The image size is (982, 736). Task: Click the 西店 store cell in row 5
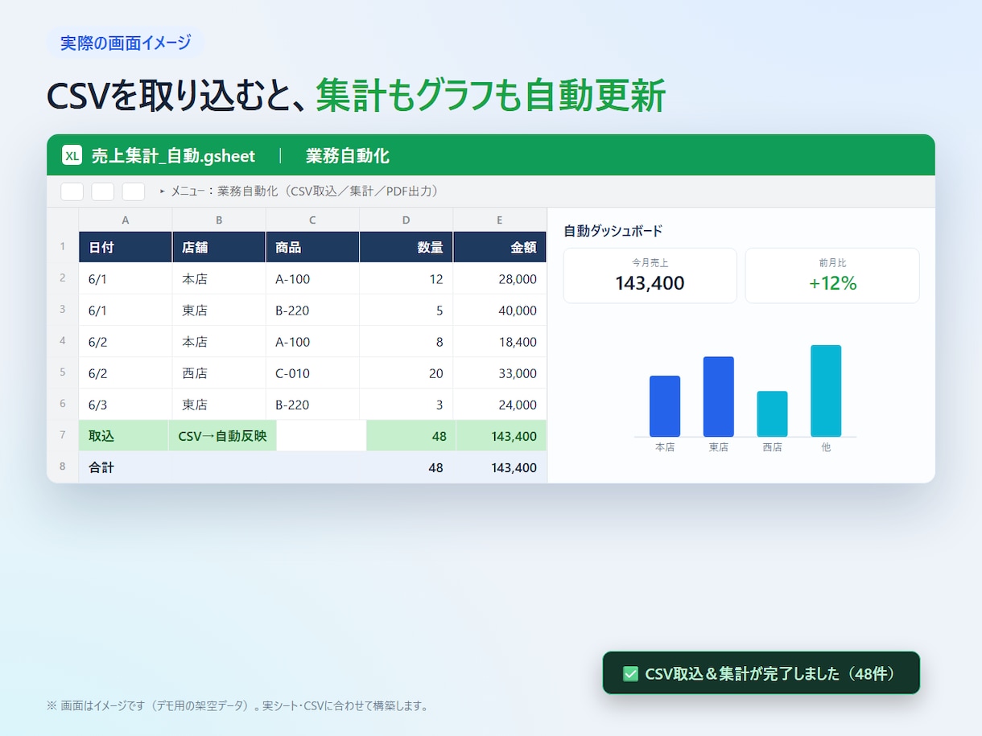coord(219,372)
